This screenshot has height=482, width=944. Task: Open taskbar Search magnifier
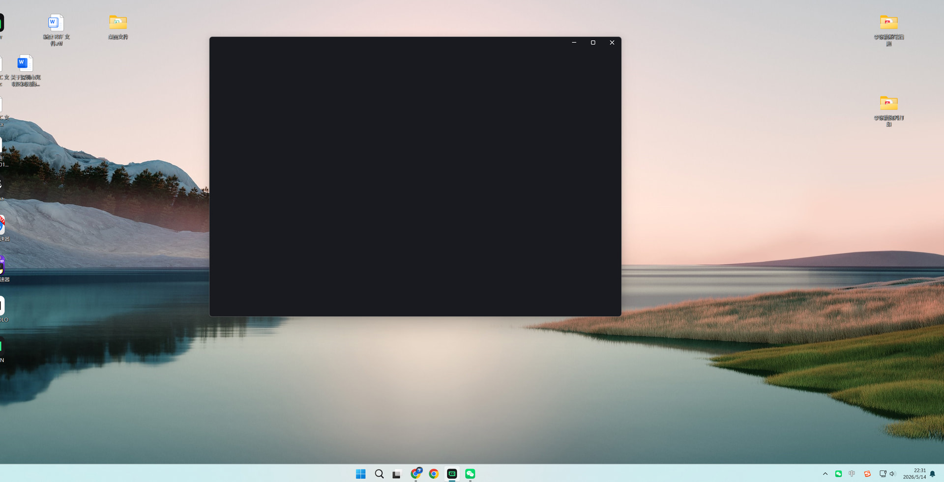[x=379, y=474]
